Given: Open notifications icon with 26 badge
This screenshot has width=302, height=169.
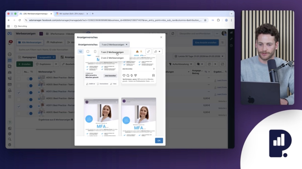Looking at the screenshot, I should click(x=10, y=43).
